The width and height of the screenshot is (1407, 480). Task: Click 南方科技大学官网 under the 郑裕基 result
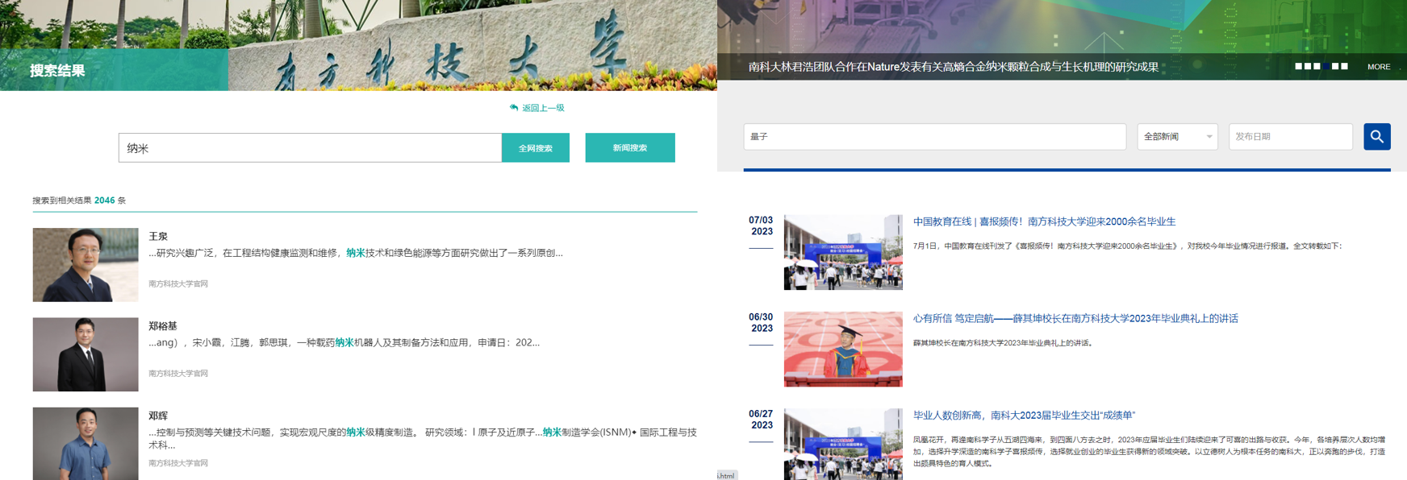[x=178, y=374]
